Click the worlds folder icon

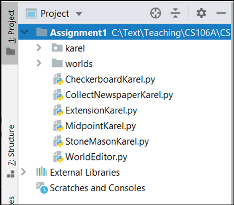click(57, 63)
